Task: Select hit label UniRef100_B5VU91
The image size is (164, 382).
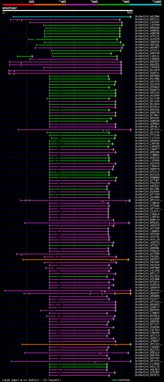Action: 147,118
